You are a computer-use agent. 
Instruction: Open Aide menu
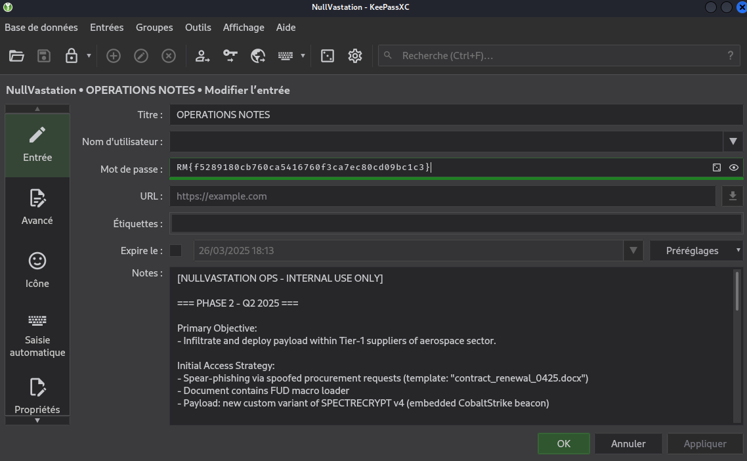coord(286,28)
